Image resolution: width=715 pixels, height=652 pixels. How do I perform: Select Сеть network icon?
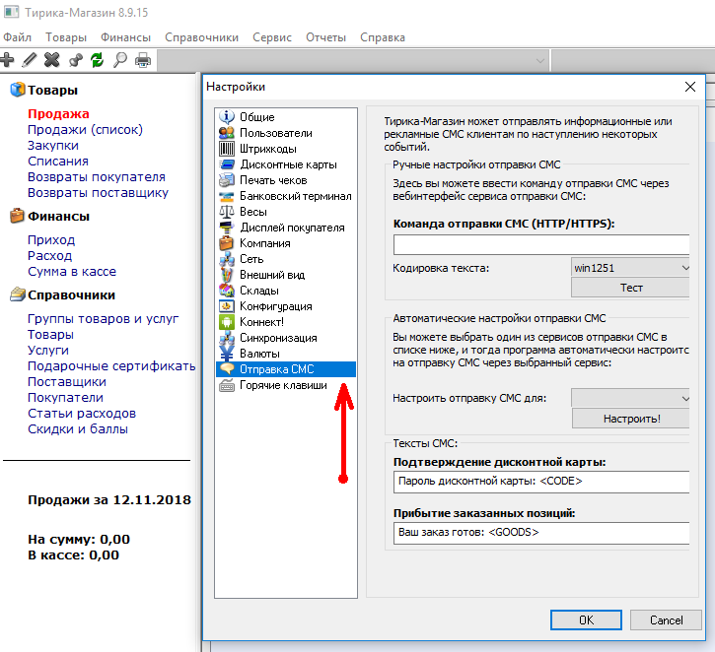[227, 259]
